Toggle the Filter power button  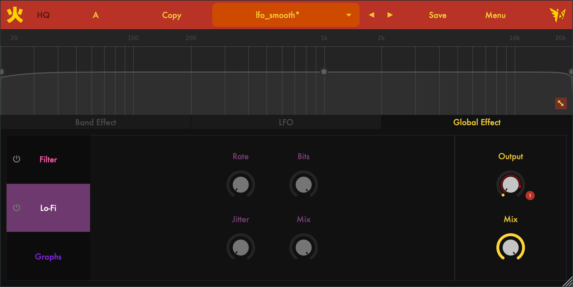(x=17, y=159)
